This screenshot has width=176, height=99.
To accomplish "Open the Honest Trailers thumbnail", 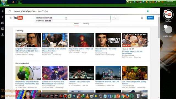I will pyautogui.click(x=108, y=40).
